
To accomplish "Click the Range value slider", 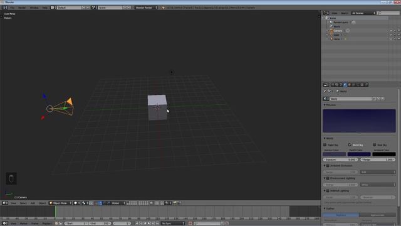I will pos(378,159).
